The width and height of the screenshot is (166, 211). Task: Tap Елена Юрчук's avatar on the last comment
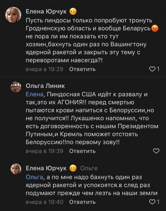pyautogui.click(x=16, y=169)
